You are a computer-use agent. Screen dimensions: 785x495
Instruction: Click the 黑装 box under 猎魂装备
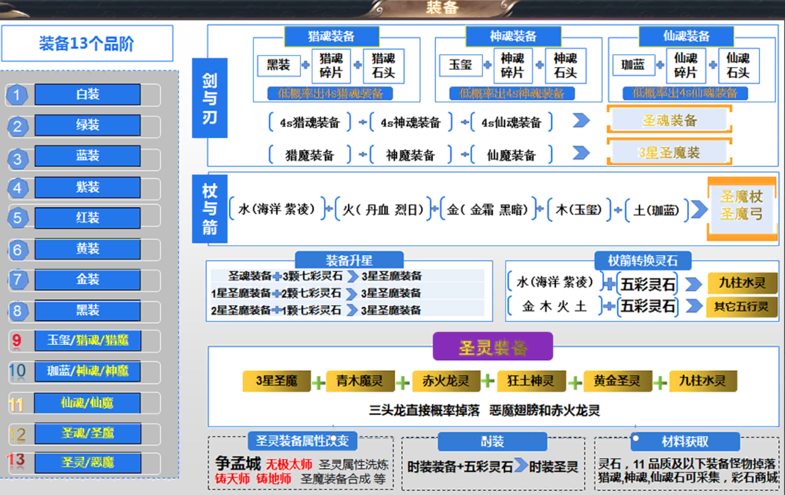click(x=279, y=65)
